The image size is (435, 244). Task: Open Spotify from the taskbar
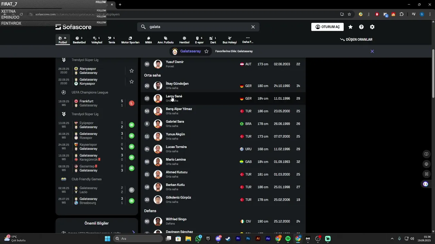(288, 239)
